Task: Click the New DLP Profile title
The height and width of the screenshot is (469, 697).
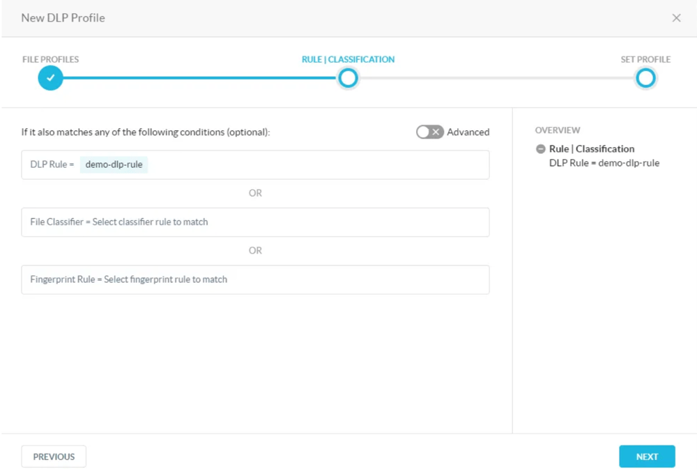Action: 63,18
